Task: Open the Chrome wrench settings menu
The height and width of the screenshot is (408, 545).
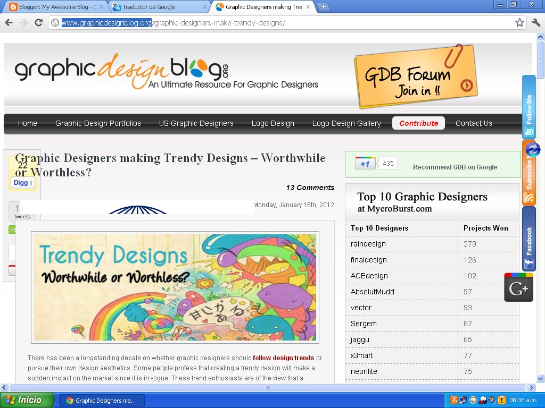Action: [x=536, y=23]
